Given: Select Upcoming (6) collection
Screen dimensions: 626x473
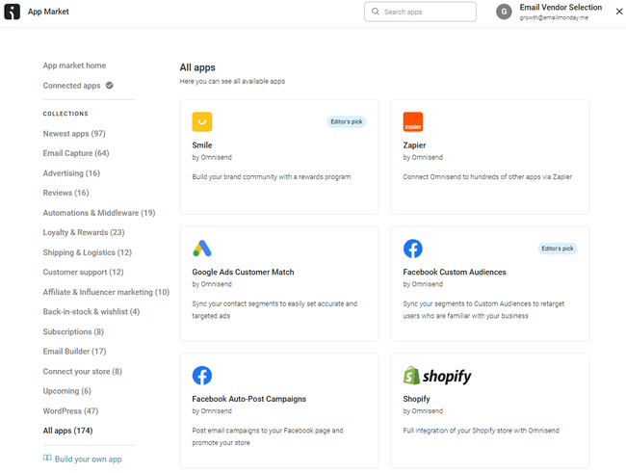Looking at the screenshot, I should tap(67, 391).
